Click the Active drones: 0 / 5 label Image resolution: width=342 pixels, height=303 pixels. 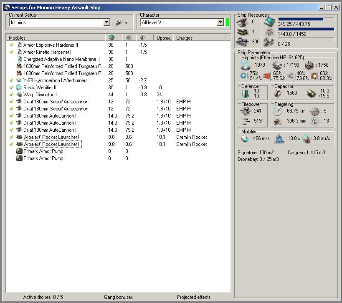click(x=43, y=297)
